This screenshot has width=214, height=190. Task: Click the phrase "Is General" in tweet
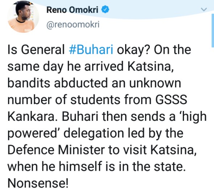coord(36,50)
